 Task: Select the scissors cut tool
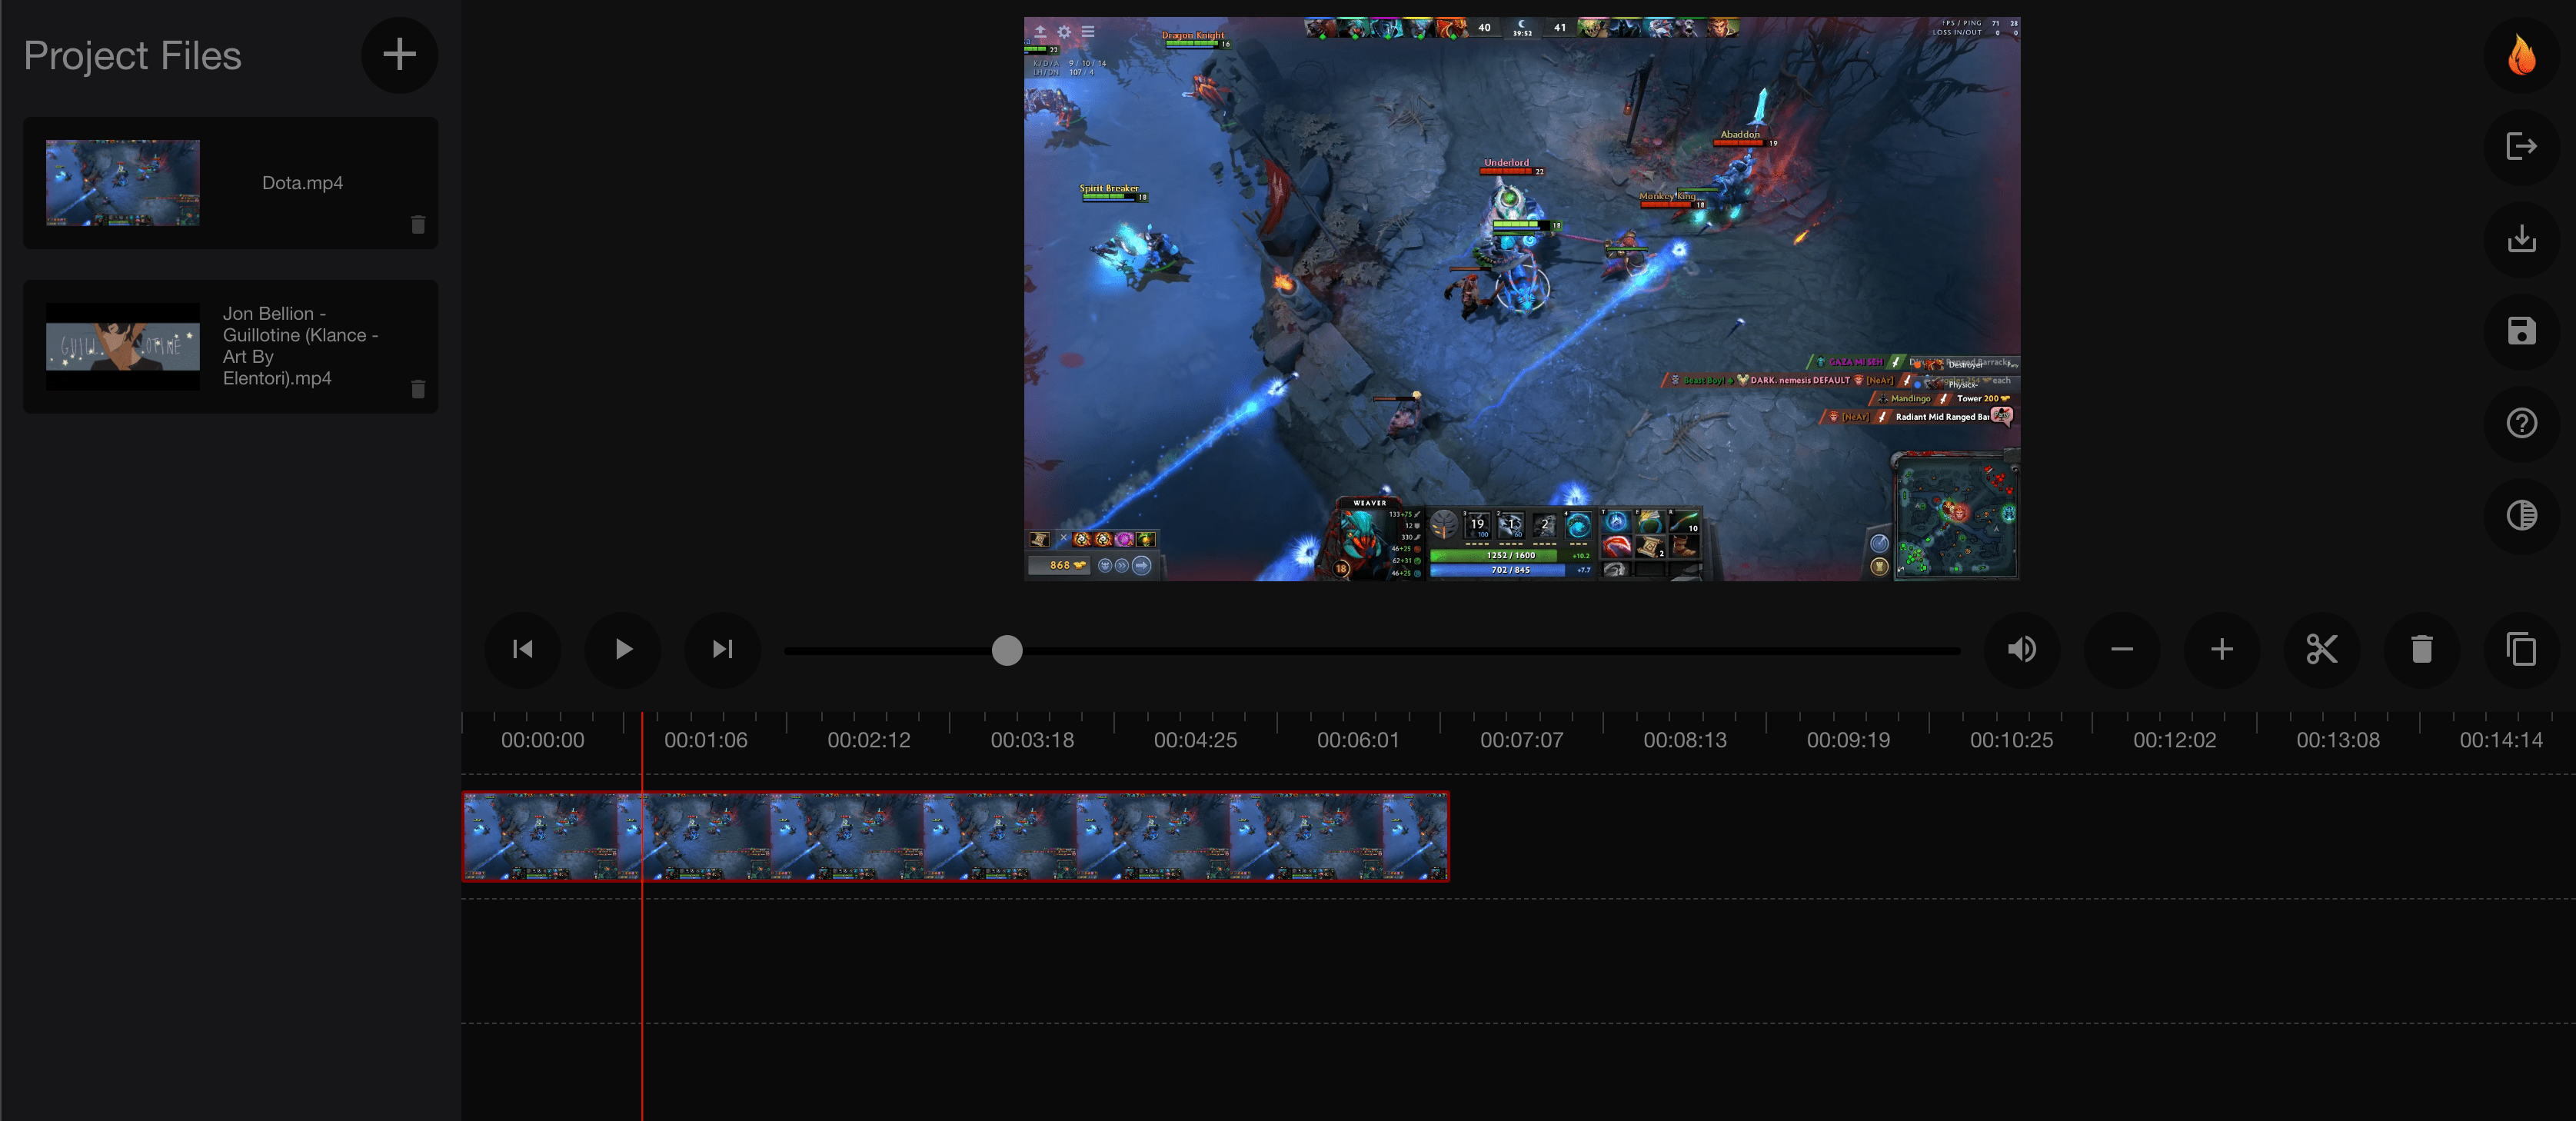[x=2322, y=650]
